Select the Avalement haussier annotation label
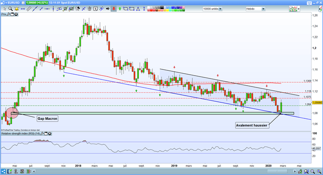 [252, 126]
